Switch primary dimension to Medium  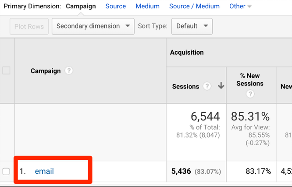pos(147,7)
